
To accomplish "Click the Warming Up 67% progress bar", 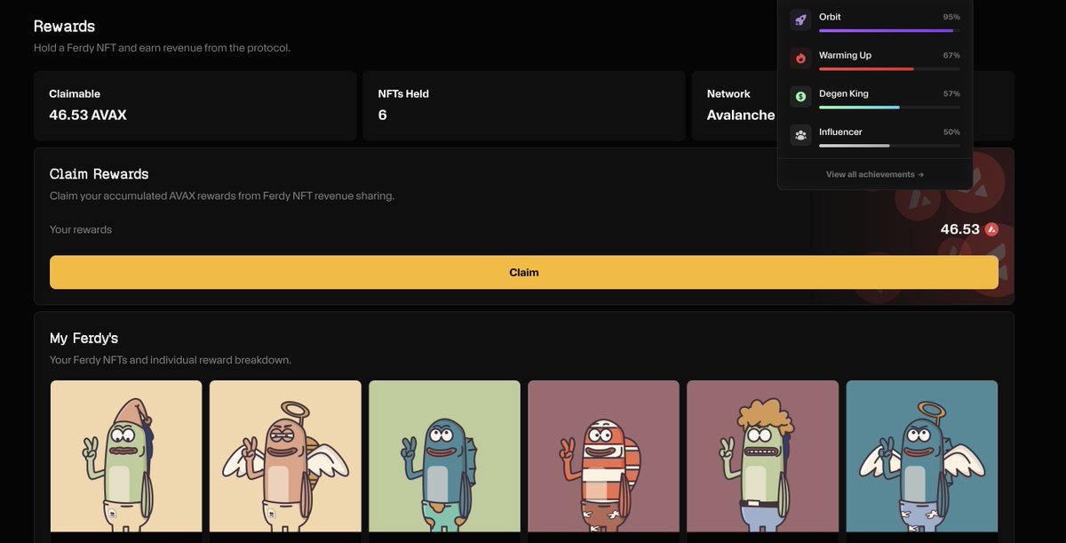I will coord(889,68).
